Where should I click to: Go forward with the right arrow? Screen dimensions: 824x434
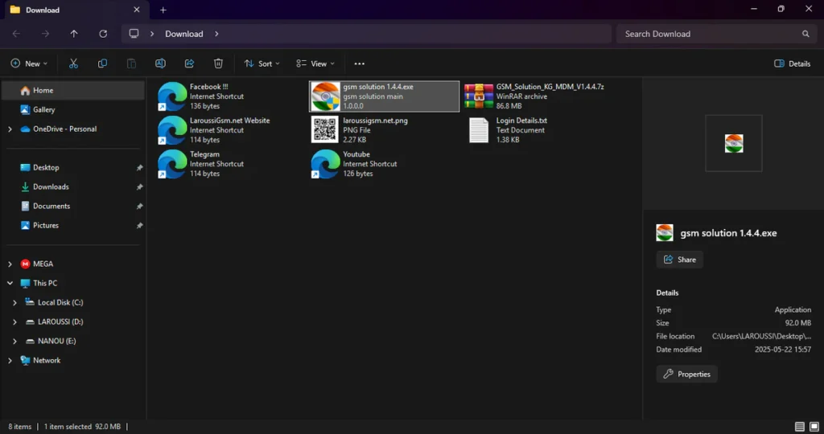[45, 34]
